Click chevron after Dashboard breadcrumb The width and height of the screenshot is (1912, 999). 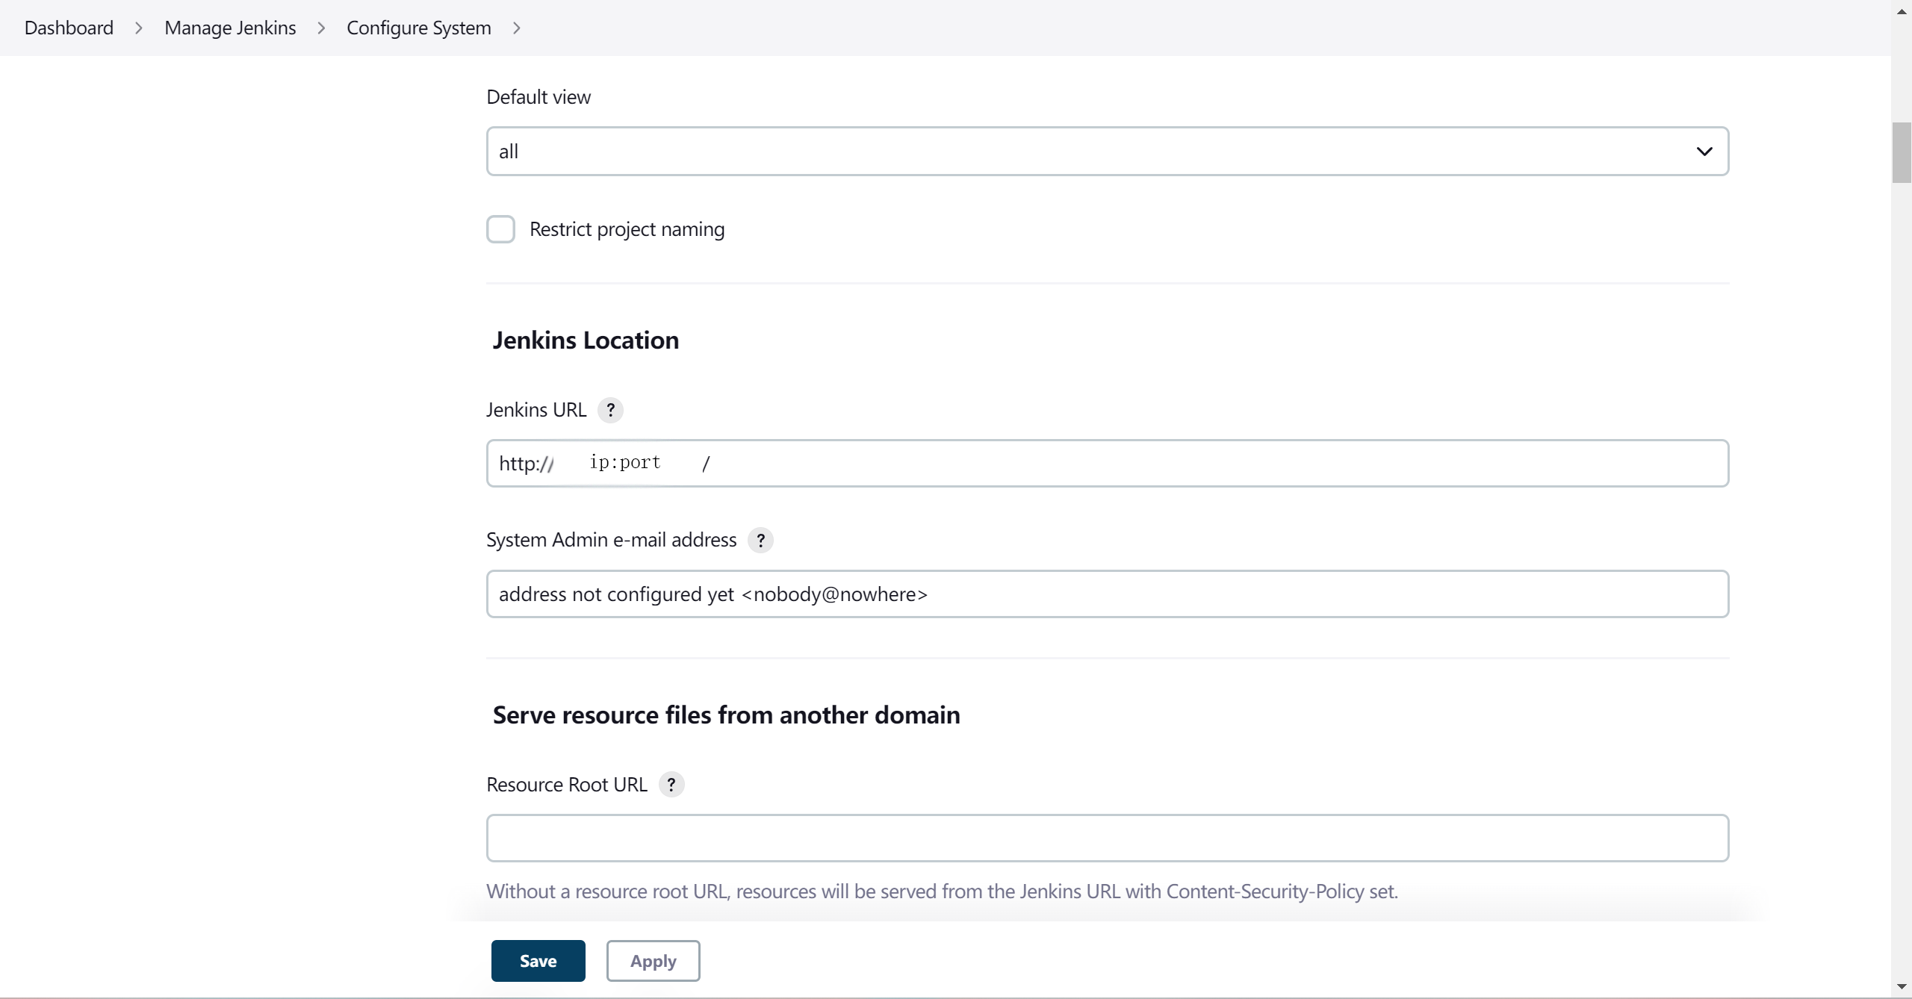139,28
